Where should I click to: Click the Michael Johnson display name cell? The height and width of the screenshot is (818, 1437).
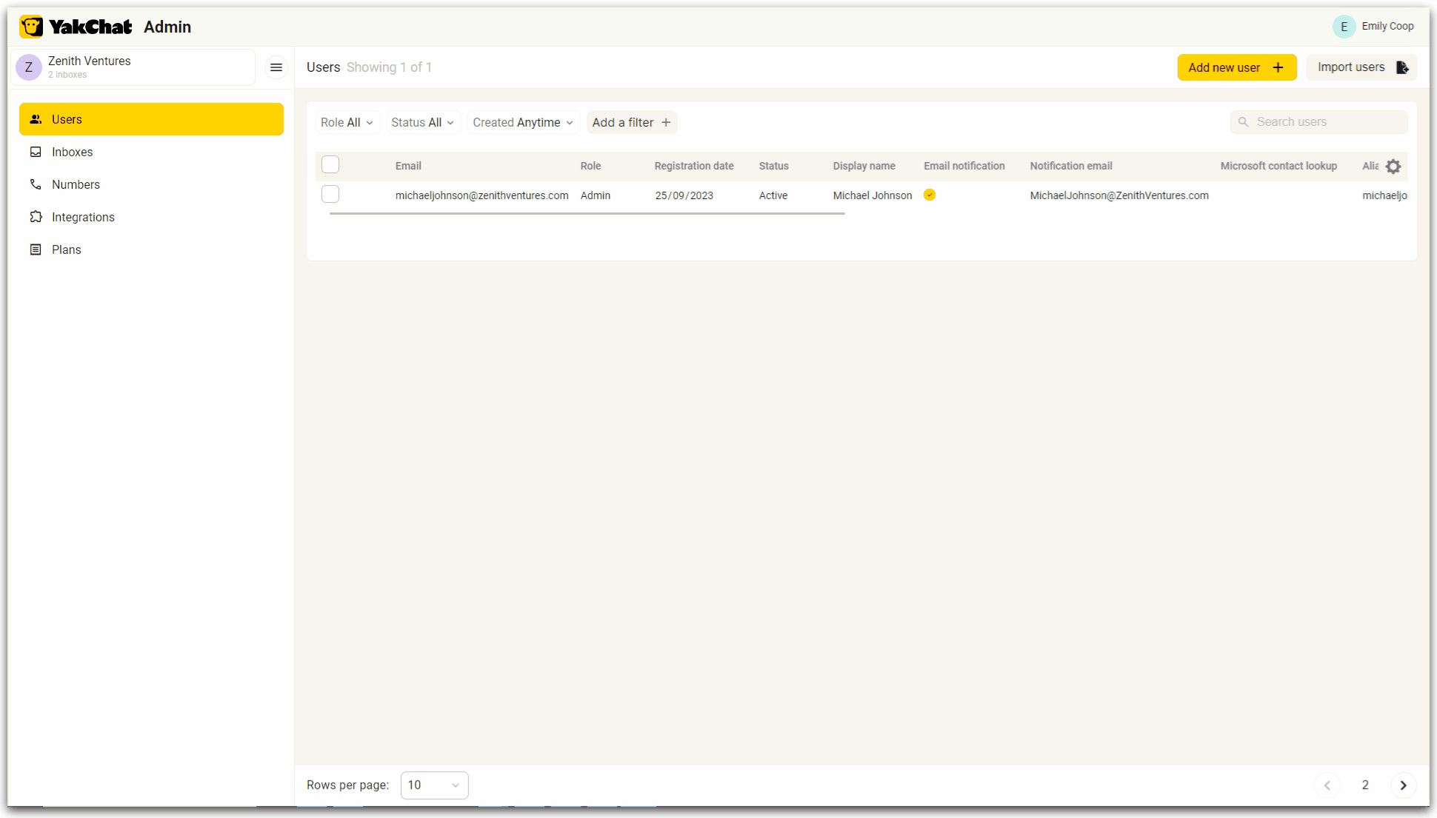pyautogui.click(x=873, y=195)
